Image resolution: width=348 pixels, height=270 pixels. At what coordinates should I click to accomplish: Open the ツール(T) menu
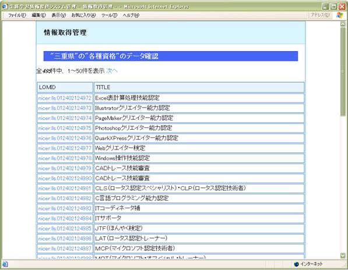(x=109, y=15)
